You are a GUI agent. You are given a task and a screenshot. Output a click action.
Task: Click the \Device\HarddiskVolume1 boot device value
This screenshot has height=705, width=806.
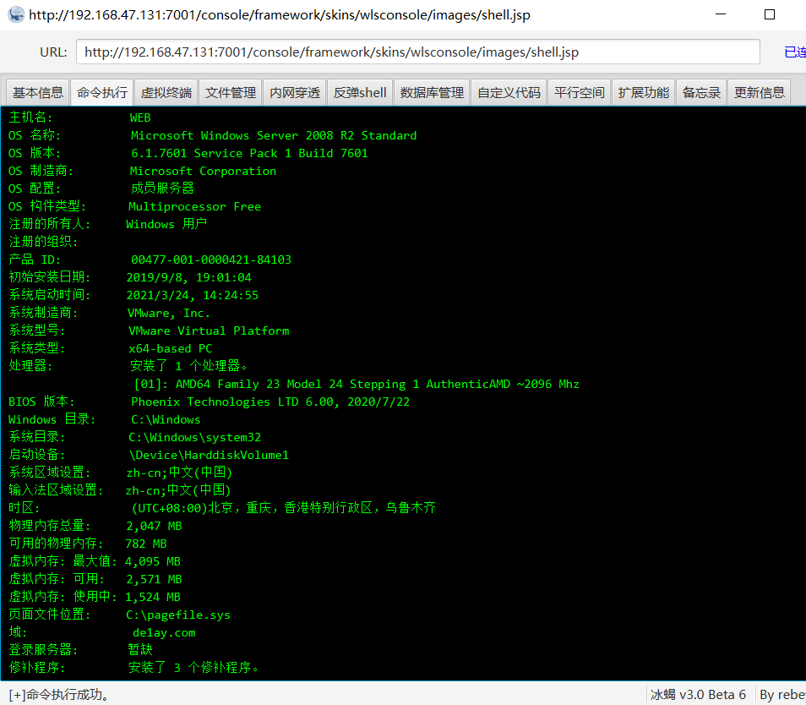click(x=209, y=455)
